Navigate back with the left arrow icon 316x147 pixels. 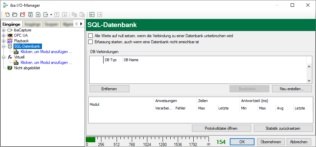pyautogui.click(x=92, y=15)
